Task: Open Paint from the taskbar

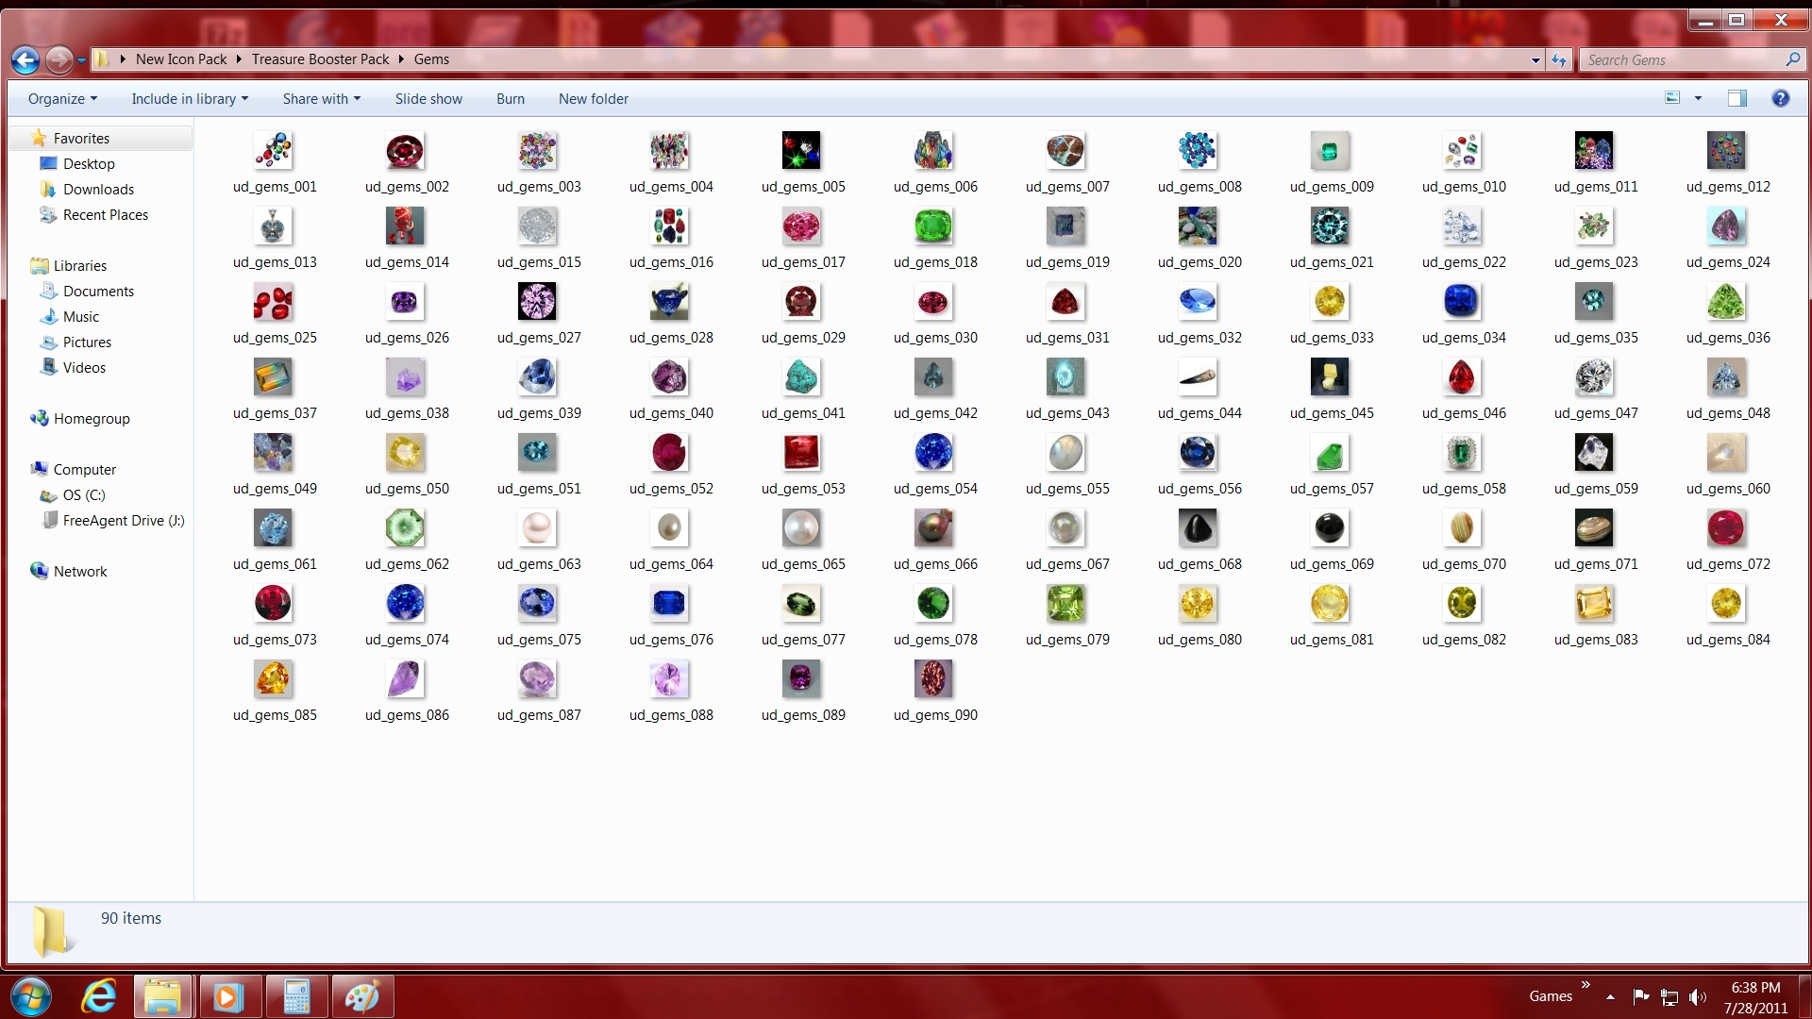Action: tap(362, 996)
